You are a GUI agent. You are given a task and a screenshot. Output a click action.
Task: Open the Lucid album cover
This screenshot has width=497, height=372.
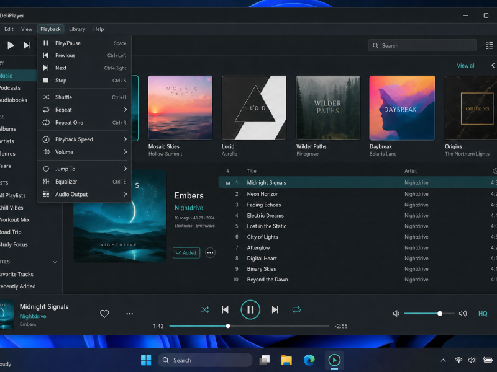click(x=254, y=107)
